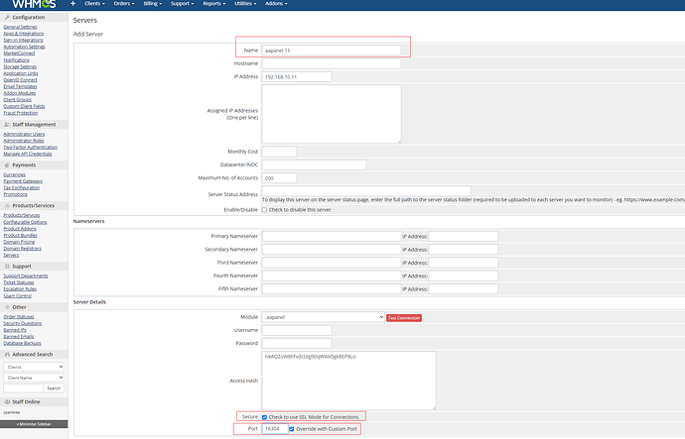The image size is (685, 439).
Task: Click the Staff Online section icon
Action: pos(6,400)
